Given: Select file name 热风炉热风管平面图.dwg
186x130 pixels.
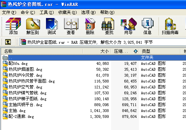Looking at the screenshot, I should [x=32, y=81].
